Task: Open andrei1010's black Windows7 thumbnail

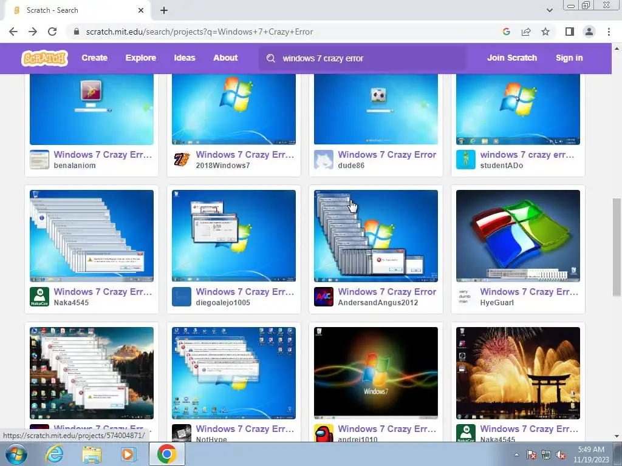Action: 376,373
